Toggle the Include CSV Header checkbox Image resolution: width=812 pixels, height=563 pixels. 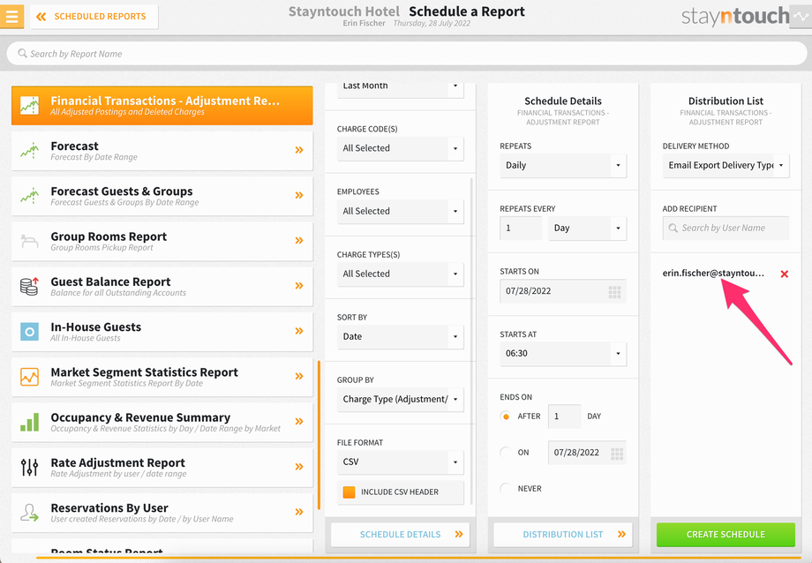[349, 492]
